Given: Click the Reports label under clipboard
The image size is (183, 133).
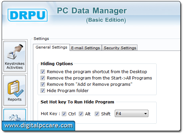Looking at the screenshot, I should pos(15,99).
